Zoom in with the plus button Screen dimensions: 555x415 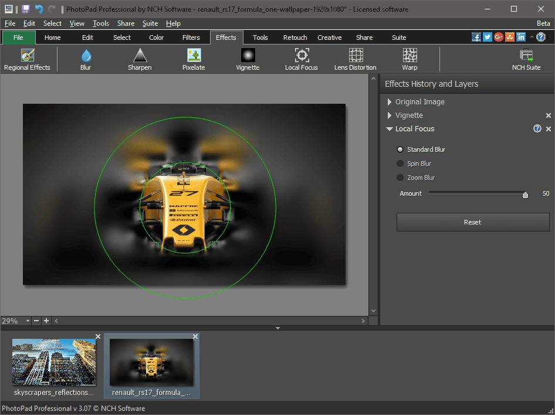[46, 321]
